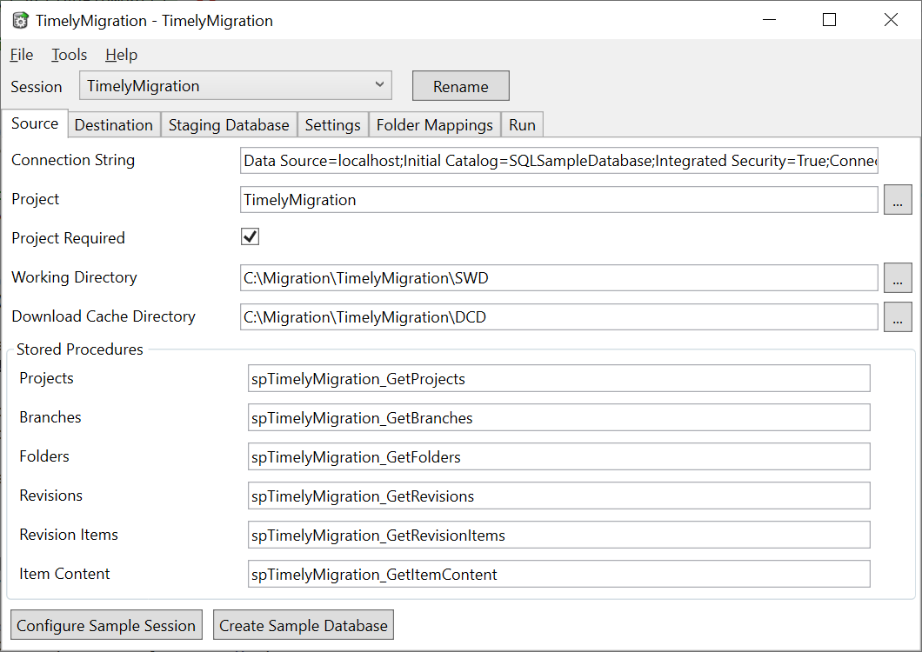Click the Revisions stored procedure field

558,496
